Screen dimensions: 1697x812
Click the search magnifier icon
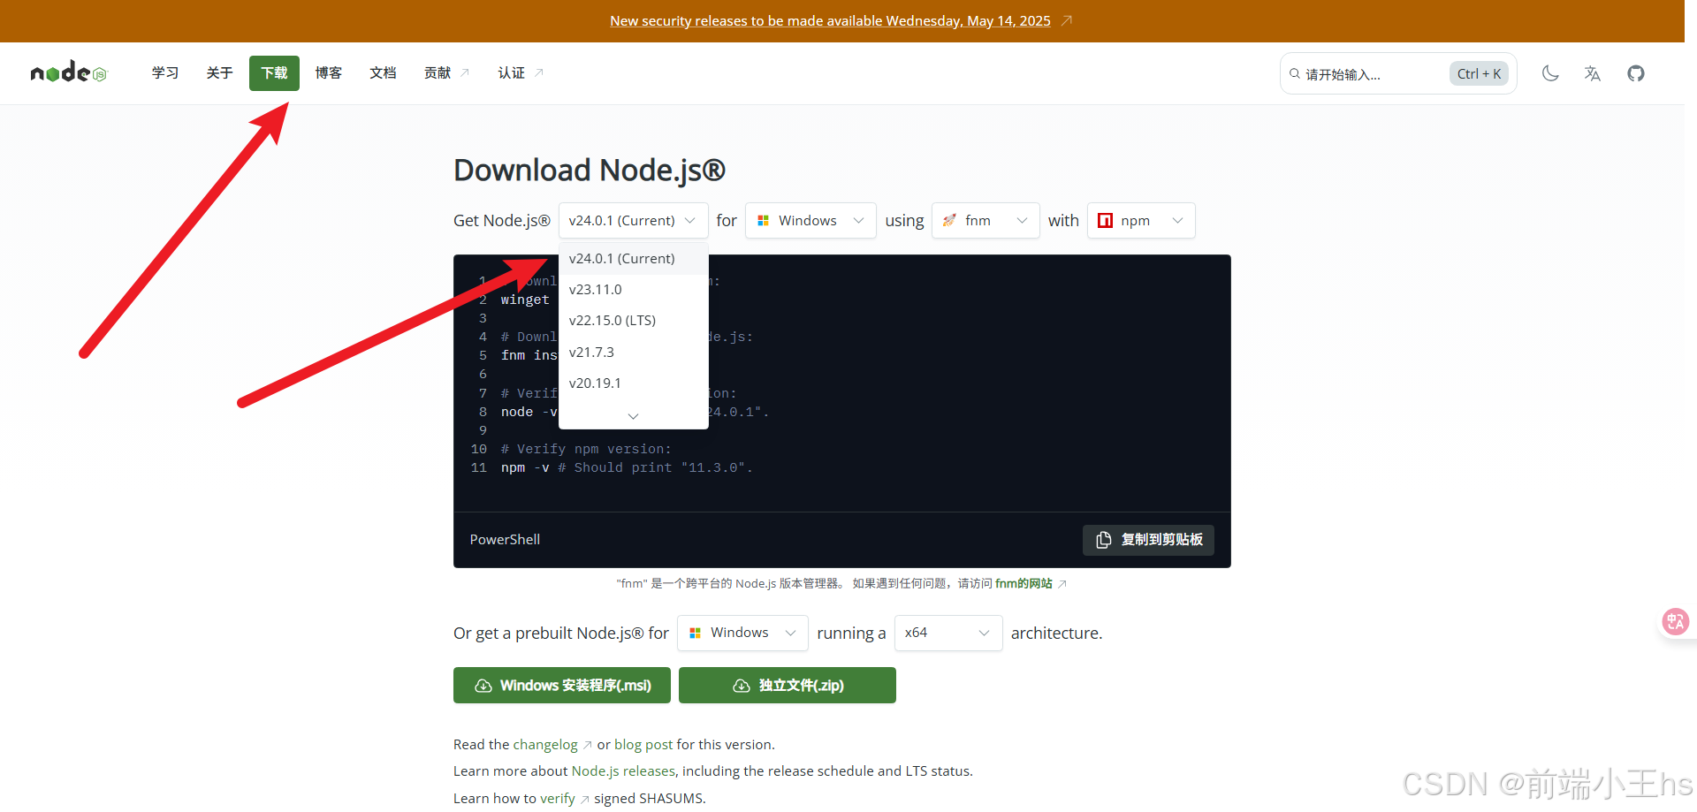click(x=1295, y=74)
